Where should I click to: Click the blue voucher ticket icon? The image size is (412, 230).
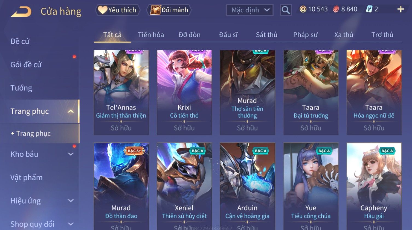[369, 9]
